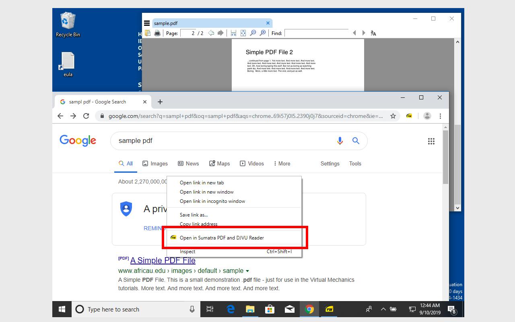Open Google search Tools
This screenshot has height=322, width=515.
[x=355, y=163]
